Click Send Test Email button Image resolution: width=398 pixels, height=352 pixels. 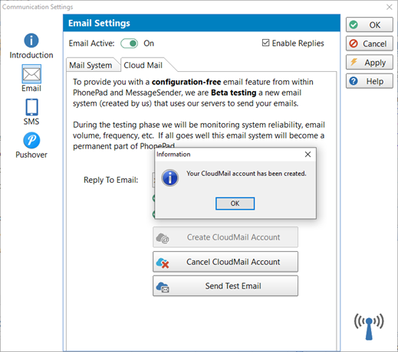225,286
